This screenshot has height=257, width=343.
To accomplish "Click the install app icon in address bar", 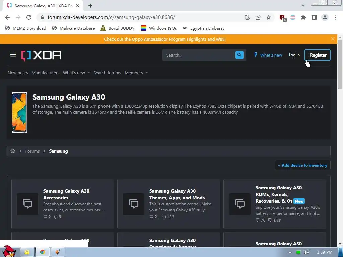I will coord(247,17).
